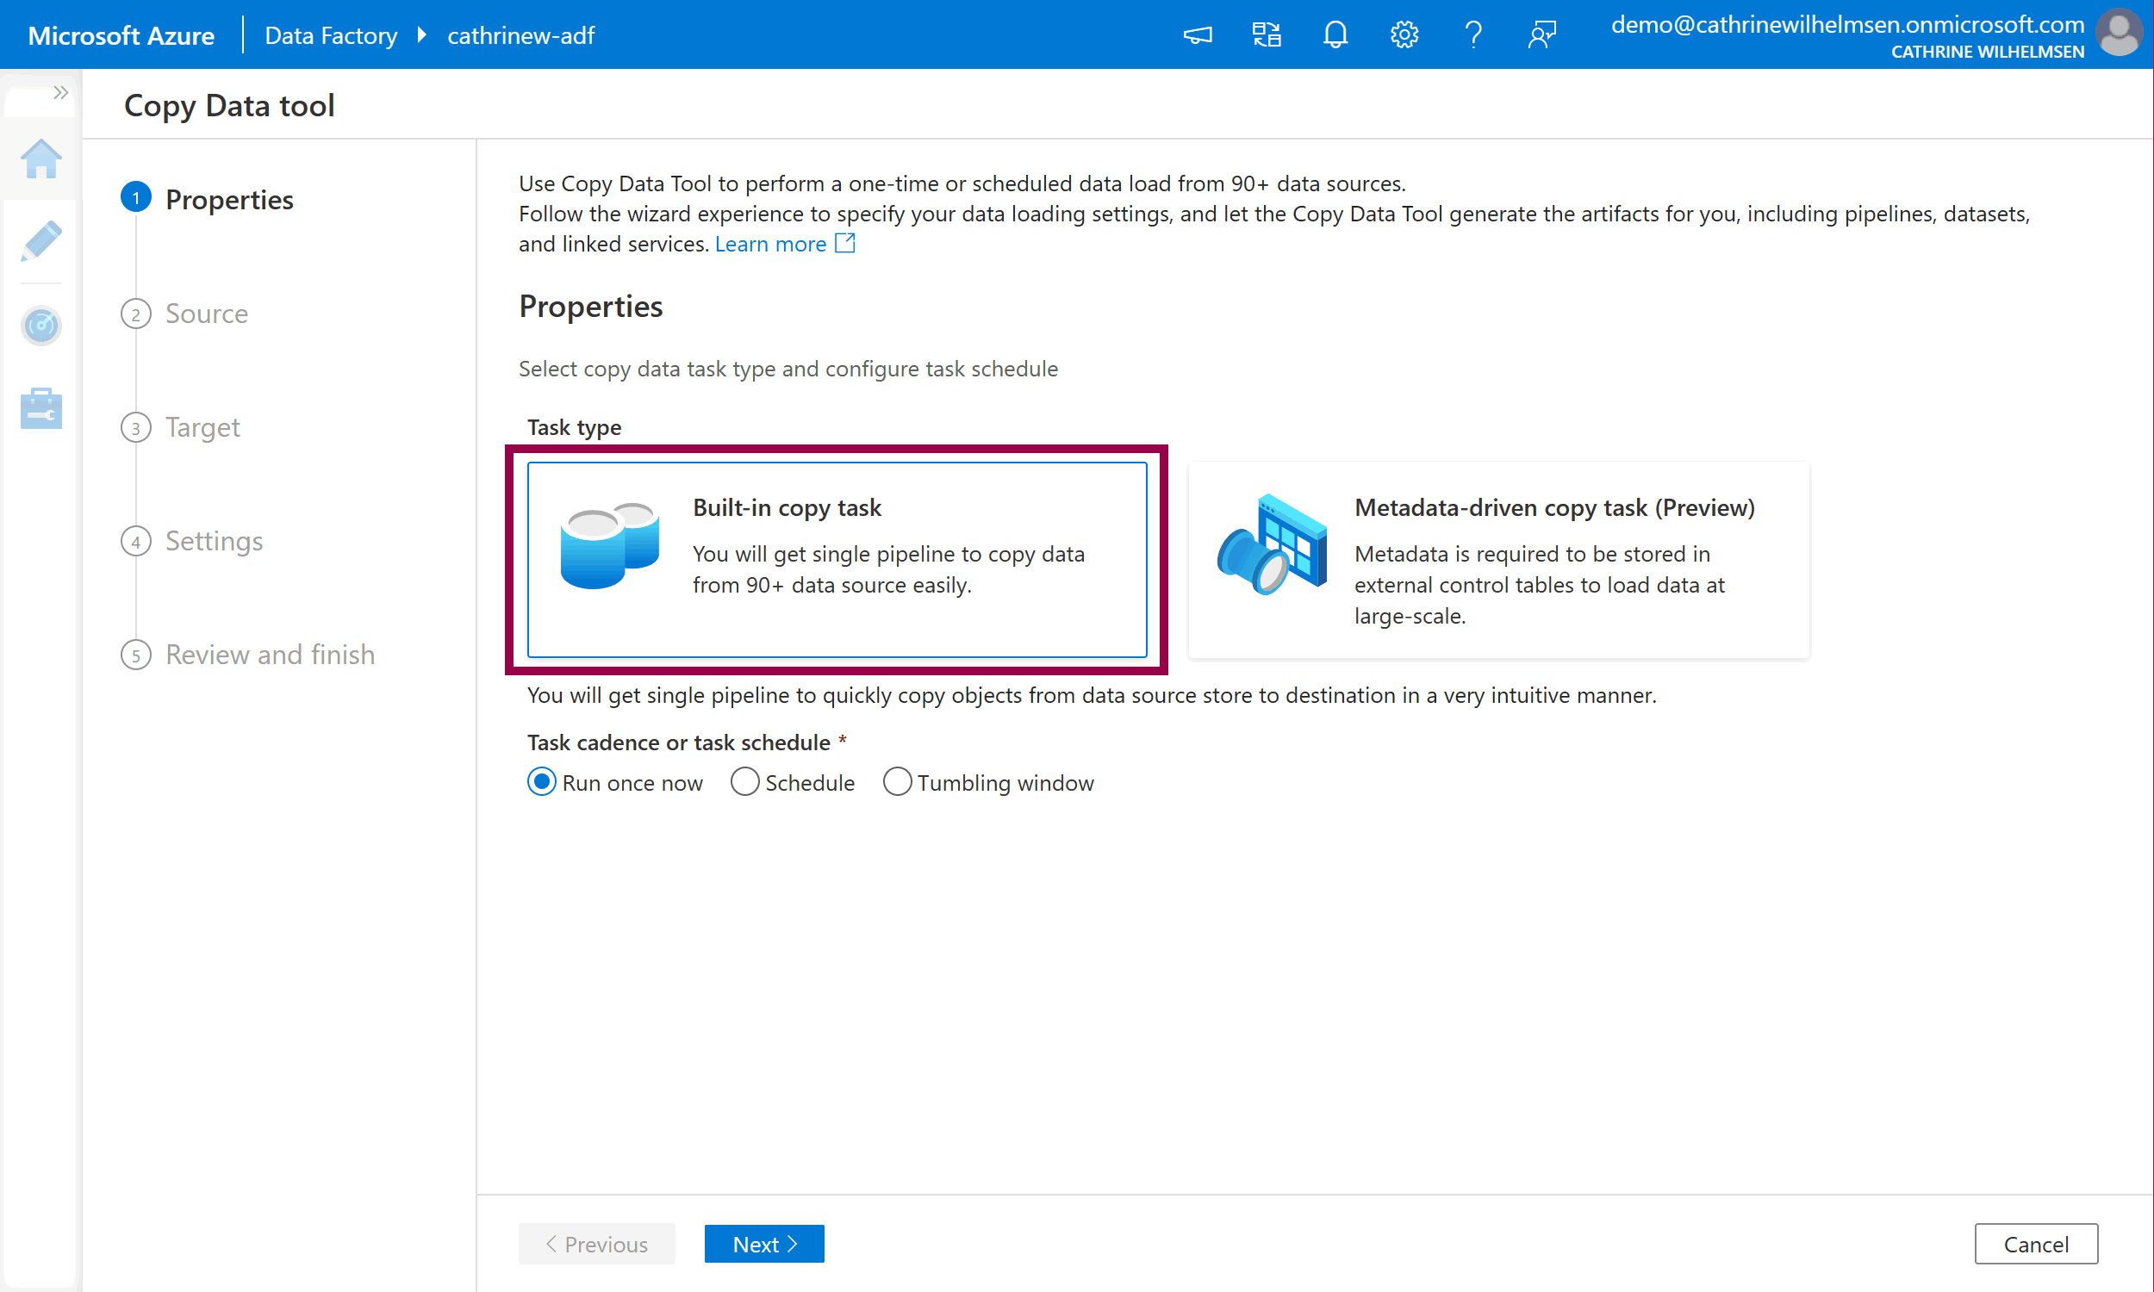Click Data Factory breadcrumb arrow
This screenshot has height=1292, width=2154.
(422, 34)
